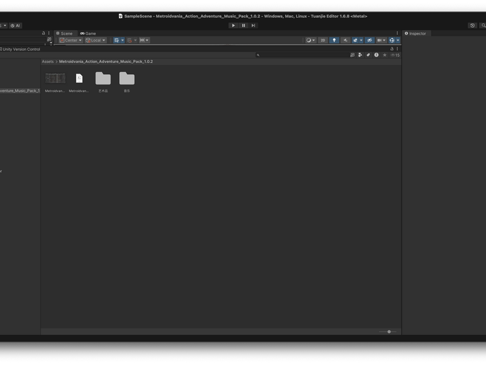The image size is (486, 365).
Task: Select the Inspector tab
Action: [x=416, y=33]
